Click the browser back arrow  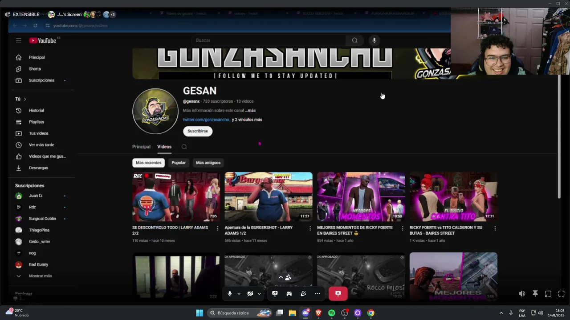click(x=14, y=25)
